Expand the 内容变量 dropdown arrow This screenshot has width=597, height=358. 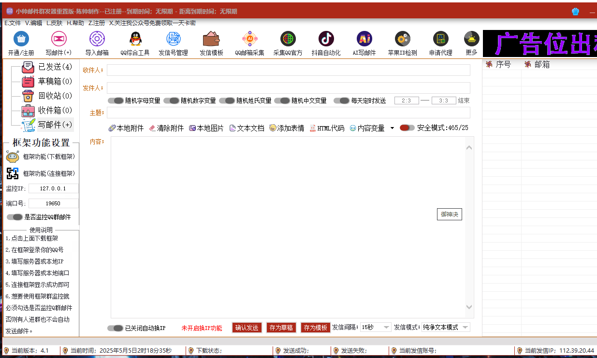coord(392,128)
